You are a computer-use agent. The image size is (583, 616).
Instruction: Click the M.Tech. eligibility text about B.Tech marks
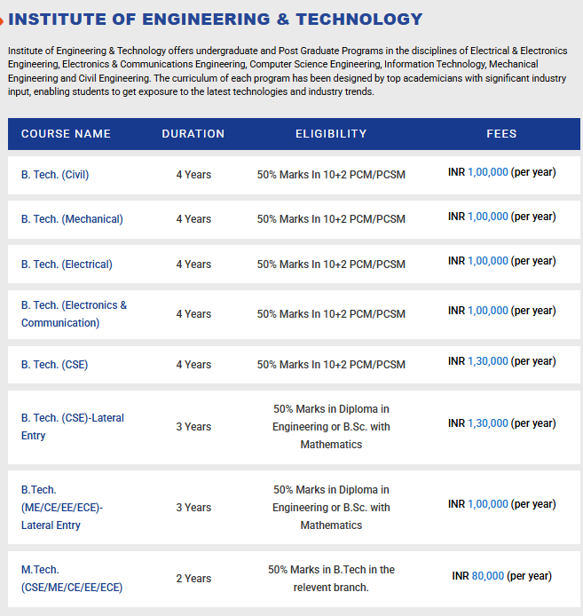331,579
